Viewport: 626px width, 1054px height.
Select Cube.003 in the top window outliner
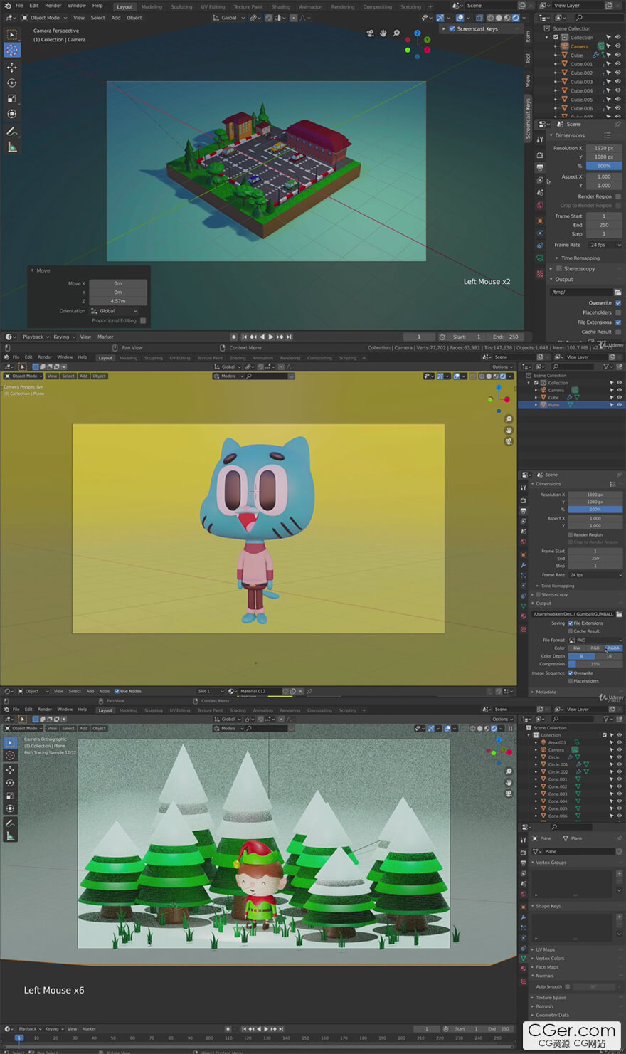(581, 82)
